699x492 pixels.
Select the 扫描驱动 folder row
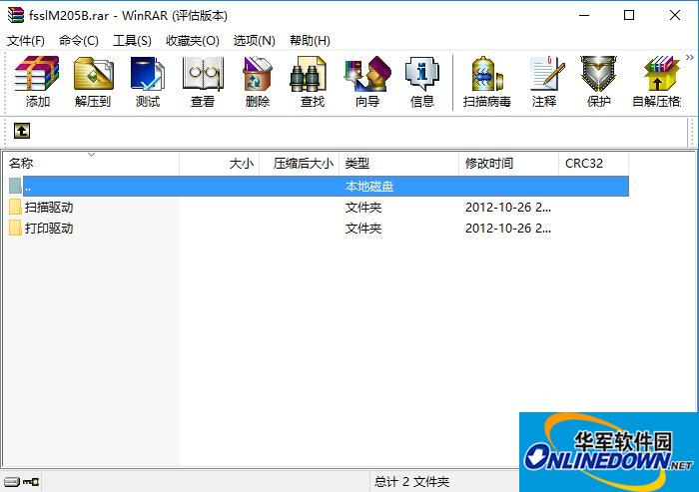319,208
